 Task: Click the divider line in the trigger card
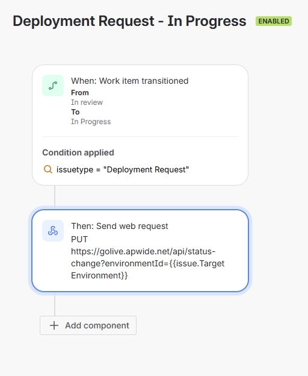click(x=140, y=136)
